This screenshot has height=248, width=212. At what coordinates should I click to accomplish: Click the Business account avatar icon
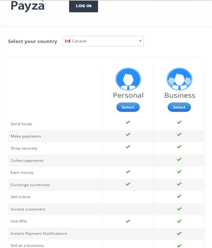[179, 79]
